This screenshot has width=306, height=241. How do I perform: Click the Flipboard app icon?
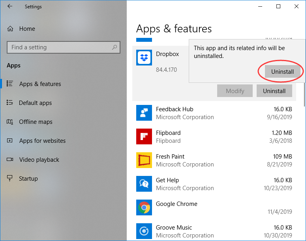[x=144, y=136]
